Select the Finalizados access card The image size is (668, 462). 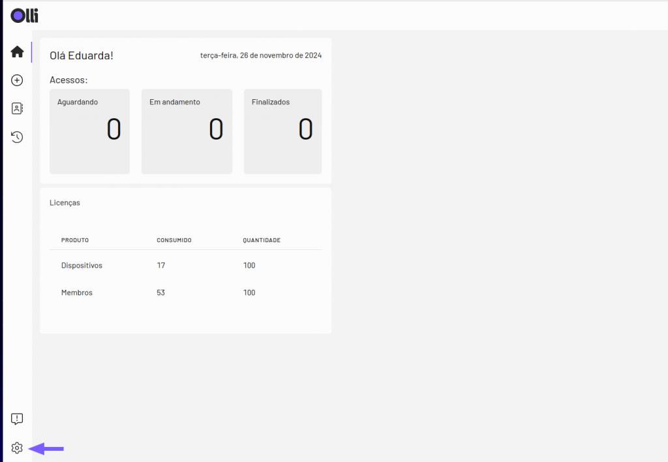(x=283, y=131)
